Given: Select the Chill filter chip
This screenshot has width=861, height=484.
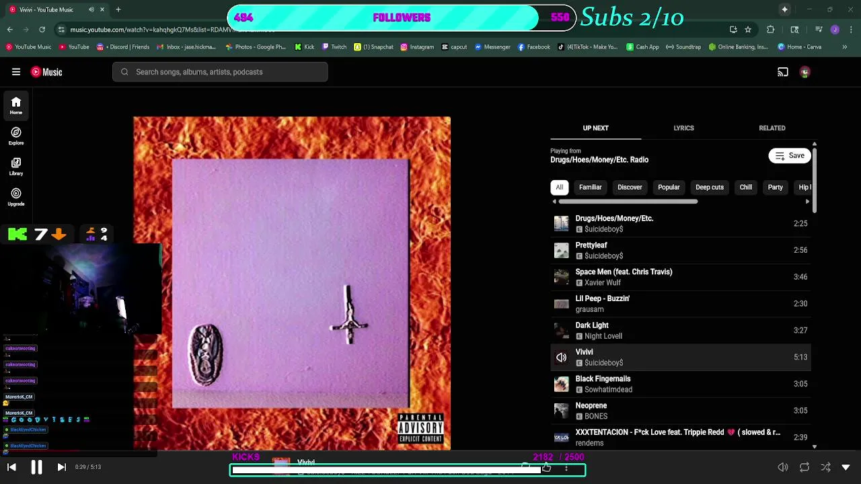Looking at the screenshot, I should (746, 188).
